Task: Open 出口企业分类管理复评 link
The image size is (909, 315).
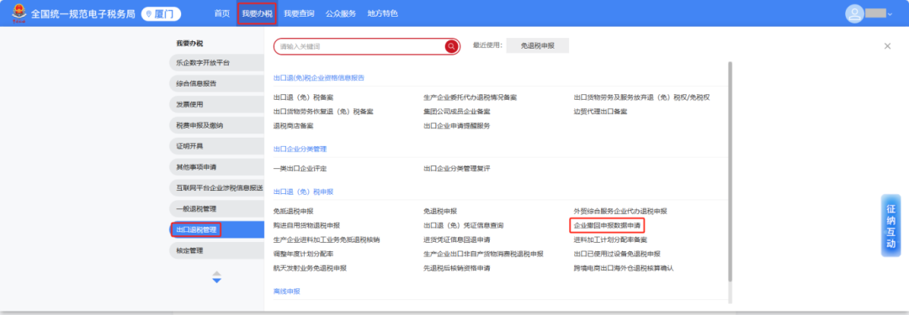Action: point(457,169)
